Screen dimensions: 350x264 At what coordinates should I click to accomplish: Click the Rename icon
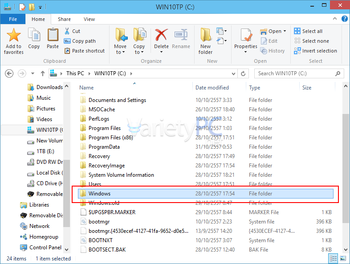[181, 35]
